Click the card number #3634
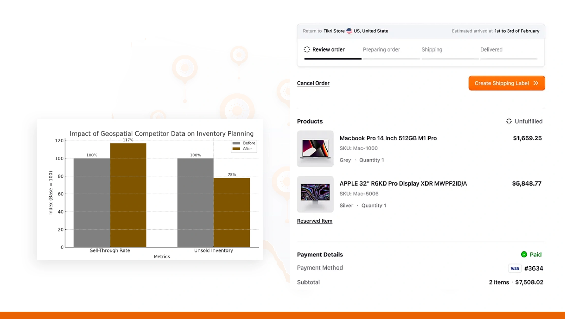This screenshot has width=565, height=319. tap(533, 268)
